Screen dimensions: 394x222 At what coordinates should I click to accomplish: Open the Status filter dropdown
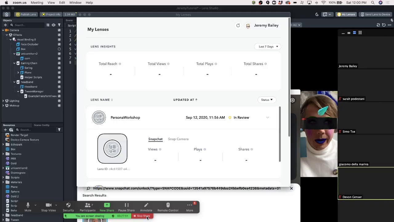coord(267,100)
